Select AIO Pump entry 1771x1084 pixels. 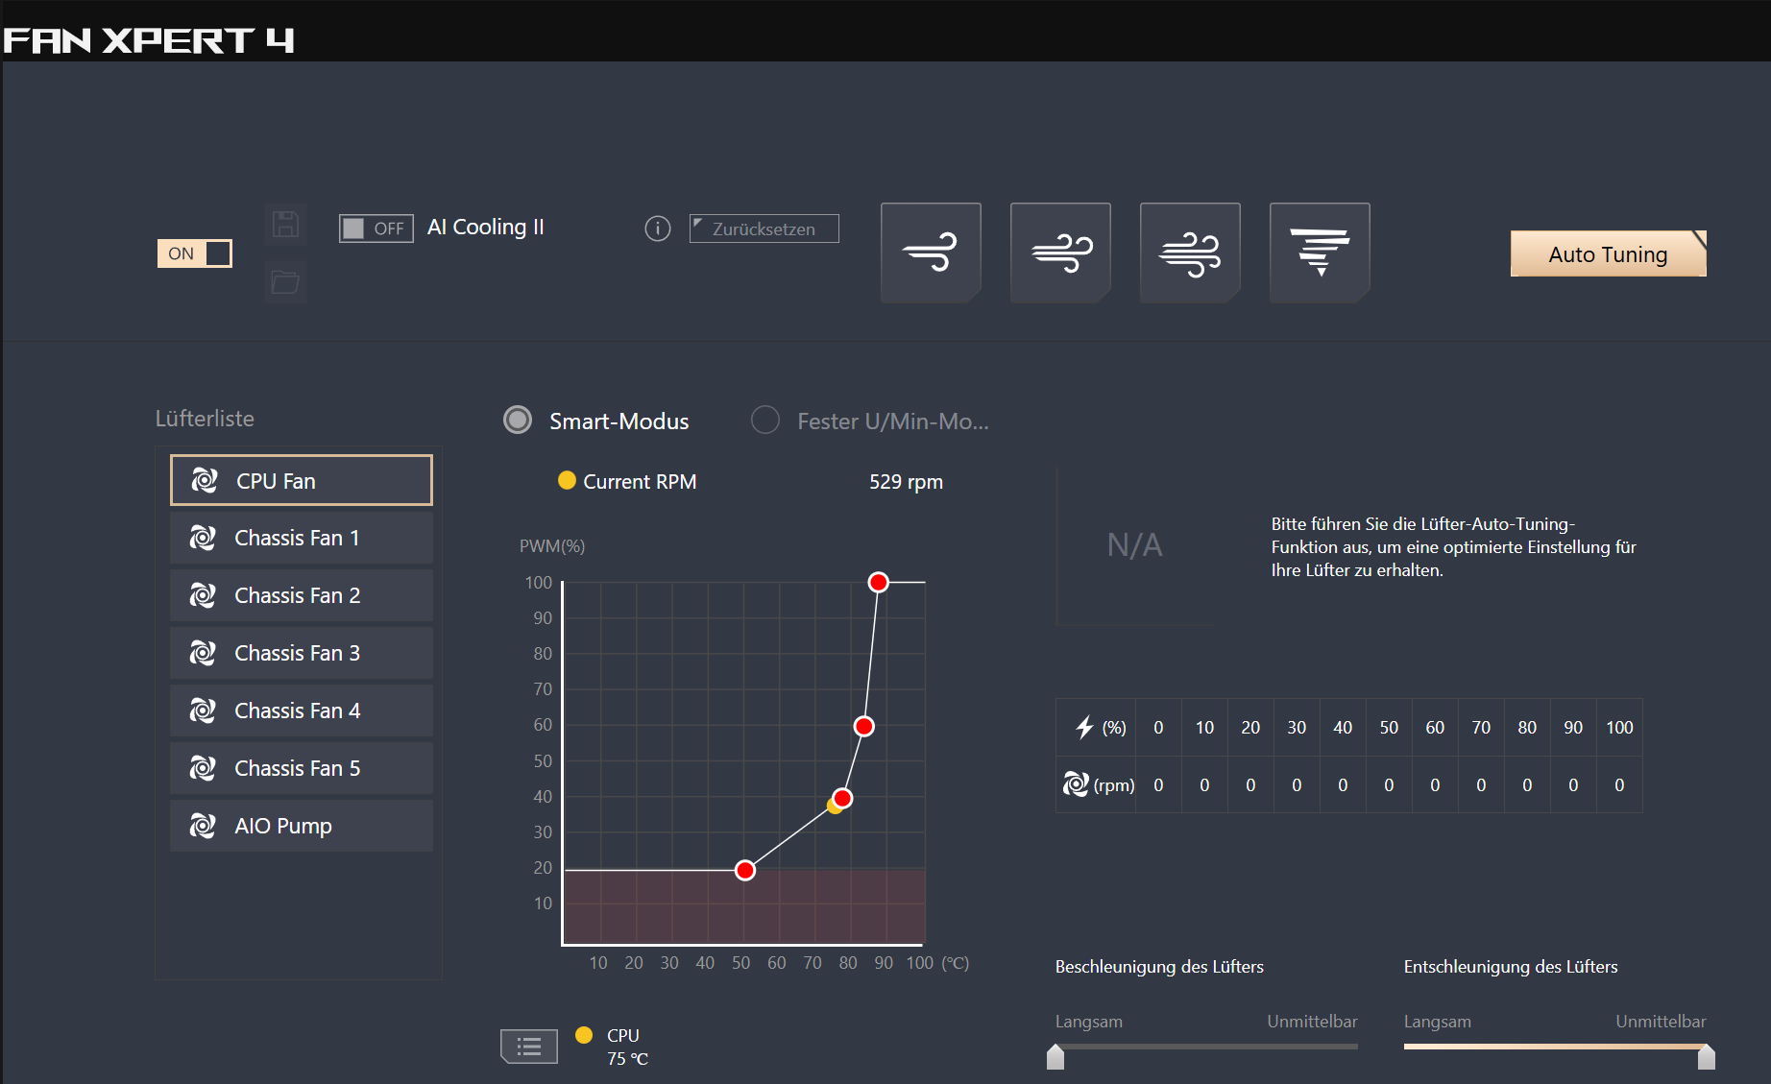pos(302,826)
